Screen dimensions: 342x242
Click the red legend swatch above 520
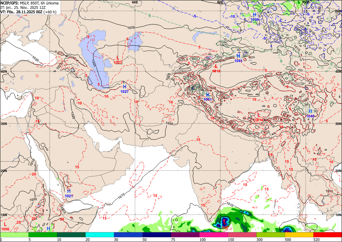(328, 235)
